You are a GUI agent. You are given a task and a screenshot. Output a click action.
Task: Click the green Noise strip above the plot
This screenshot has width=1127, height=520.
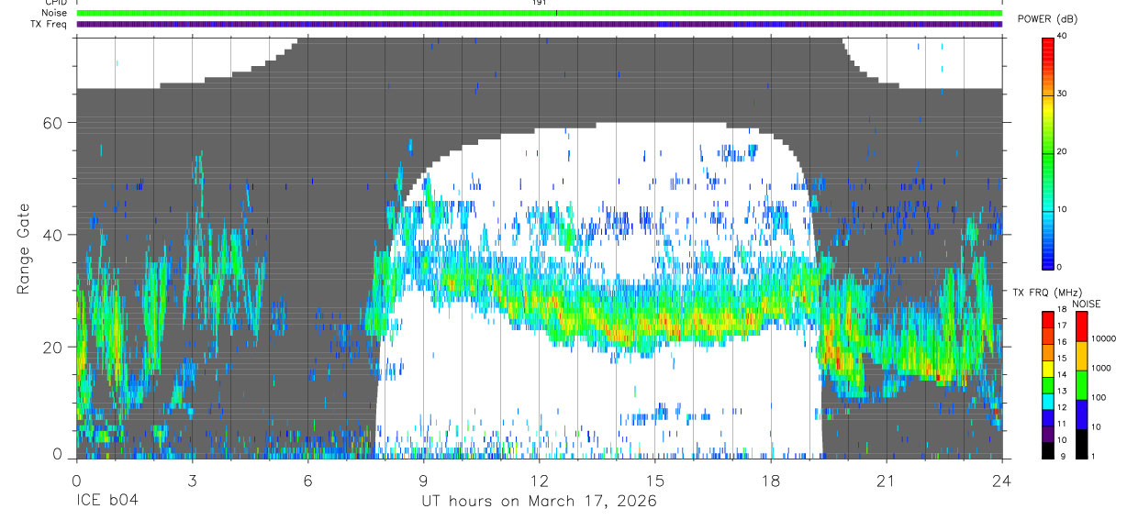540,13
